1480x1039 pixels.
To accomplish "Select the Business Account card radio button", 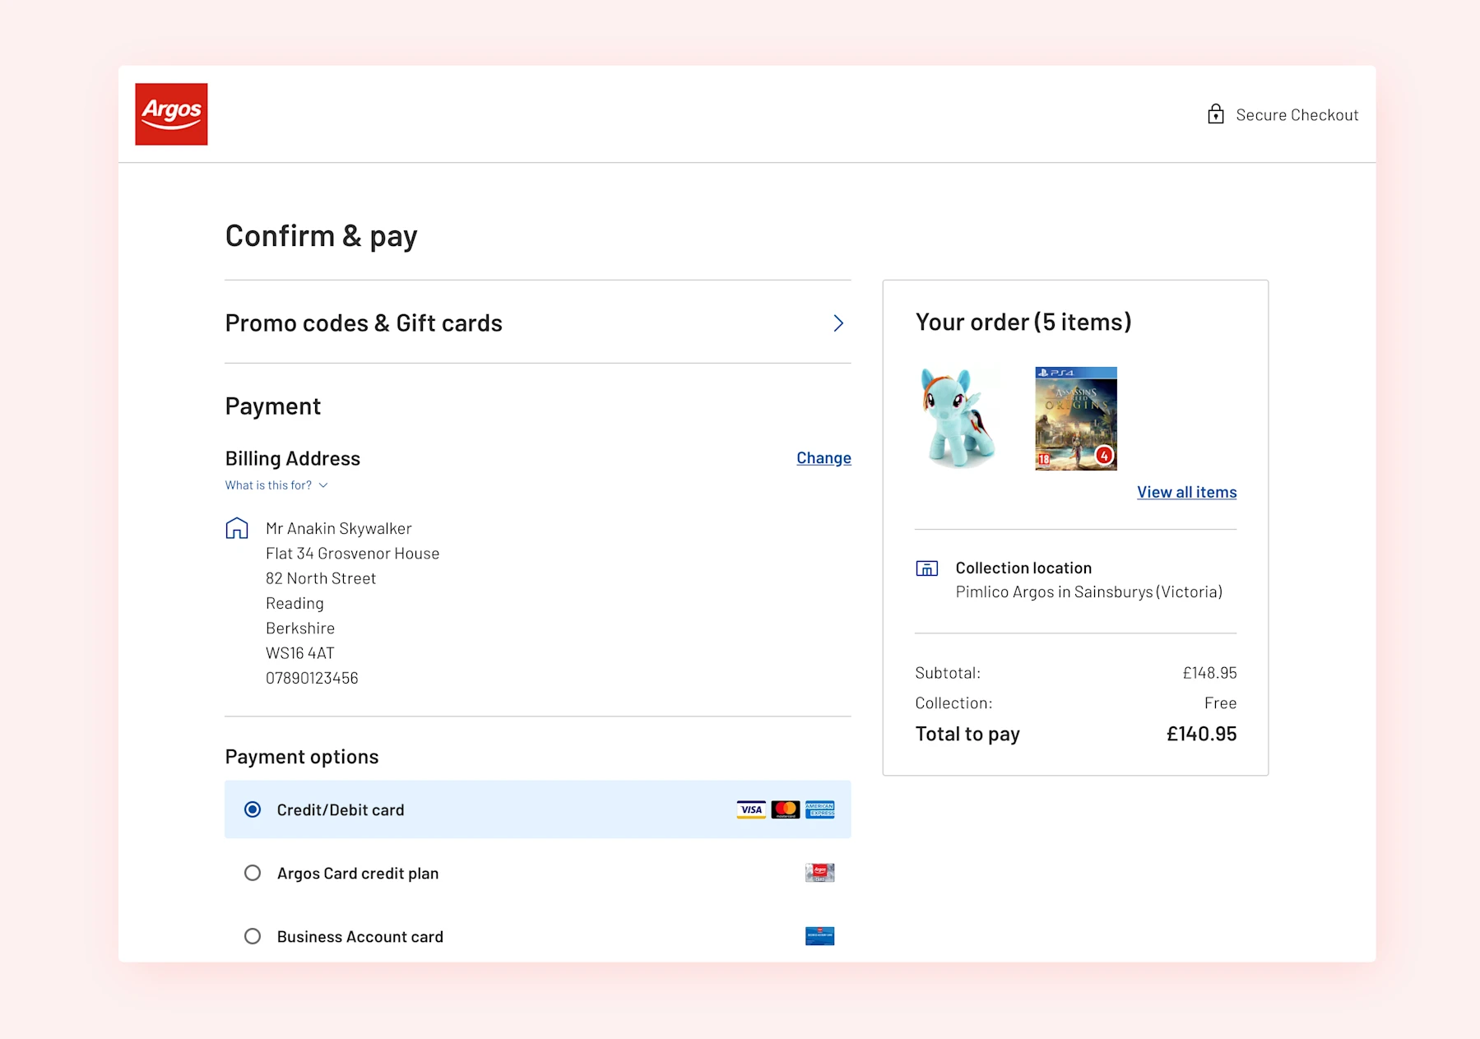I will tap(253, 936).
